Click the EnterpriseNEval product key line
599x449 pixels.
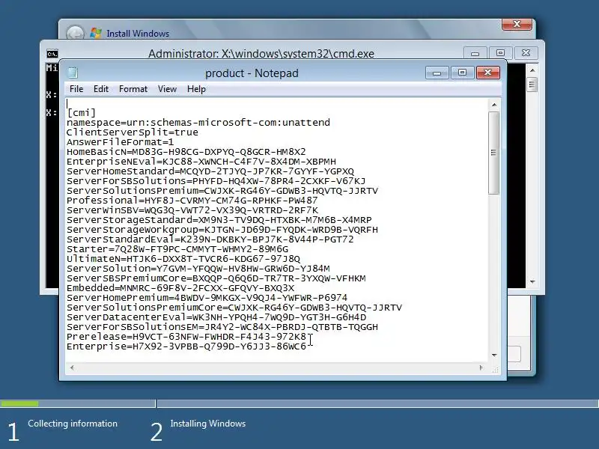(x=201, y=162)
